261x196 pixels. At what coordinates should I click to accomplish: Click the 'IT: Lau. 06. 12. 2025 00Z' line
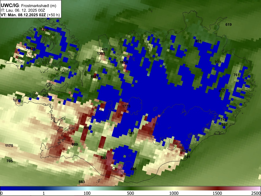[23, 10]
